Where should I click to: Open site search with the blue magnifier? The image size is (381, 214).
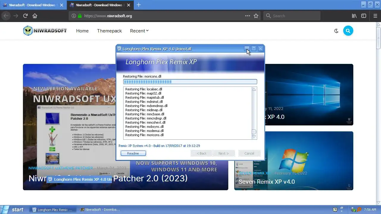pos(348,31)
